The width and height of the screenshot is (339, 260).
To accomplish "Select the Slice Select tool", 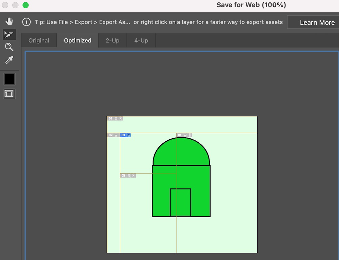I will point(9,34).
